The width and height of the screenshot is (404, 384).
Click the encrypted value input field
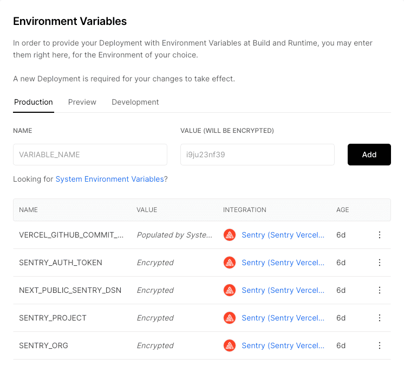(257, 155)
